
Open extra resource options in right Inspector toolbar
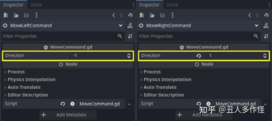tap(173, 15)
